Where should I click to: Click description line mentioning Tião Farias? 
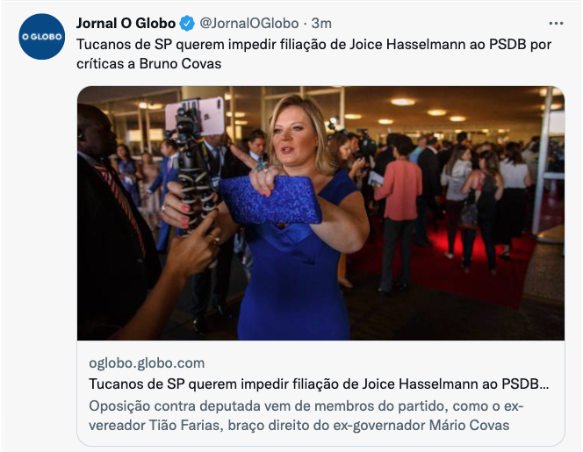pos(299,426)
